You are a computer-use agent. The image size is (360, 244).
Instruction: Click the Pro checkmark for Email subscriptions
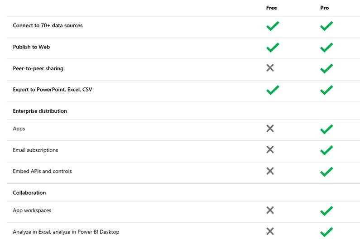pyautogui.click(x=326, y=150)
